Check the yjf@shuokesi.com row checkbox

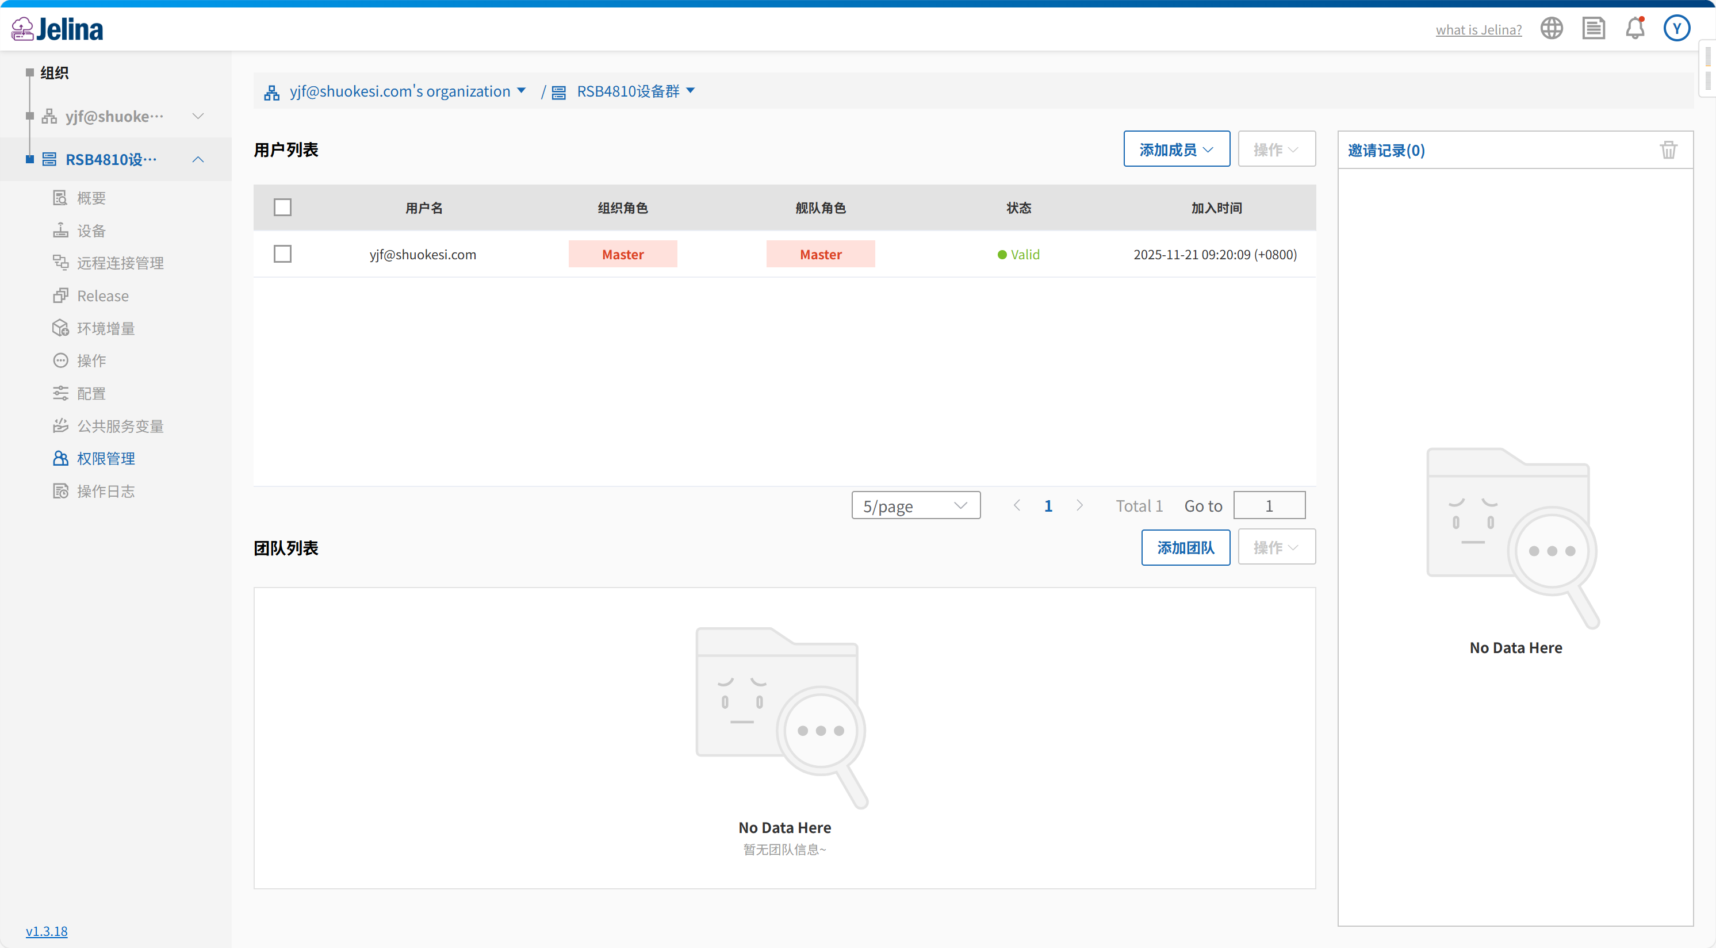click(x=282, y=254)
